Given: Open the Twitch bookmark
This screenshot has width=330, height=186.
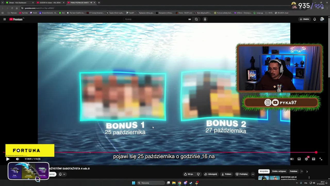Looking at the screenshot, I should click(x=34, y=13).
